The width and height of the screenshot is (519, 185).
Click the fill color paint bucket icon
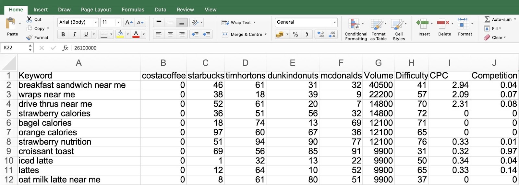coord(120,34)
